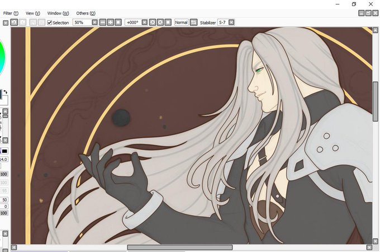The height and width of the screenshot is (252, 380).
Task: Click the zoom in plus icon
Action: [111, 22]
